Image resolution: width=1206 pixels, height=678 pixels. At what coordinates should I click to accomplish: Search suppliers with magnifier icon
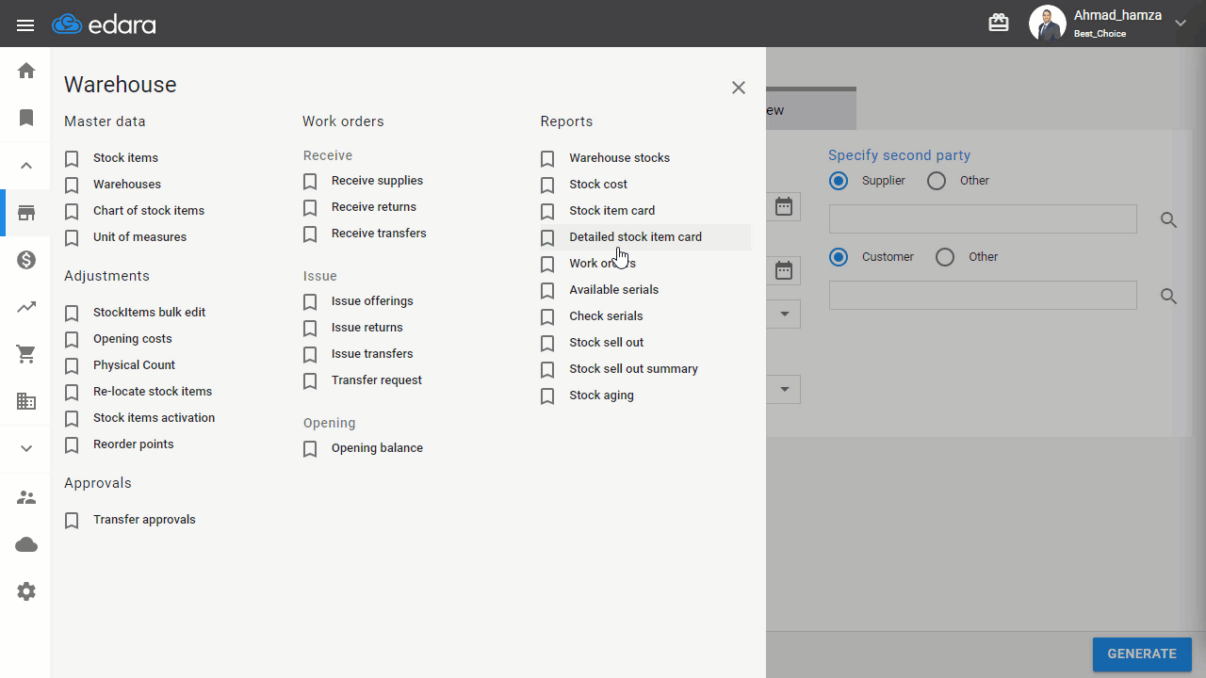(x=1169, y=220)
